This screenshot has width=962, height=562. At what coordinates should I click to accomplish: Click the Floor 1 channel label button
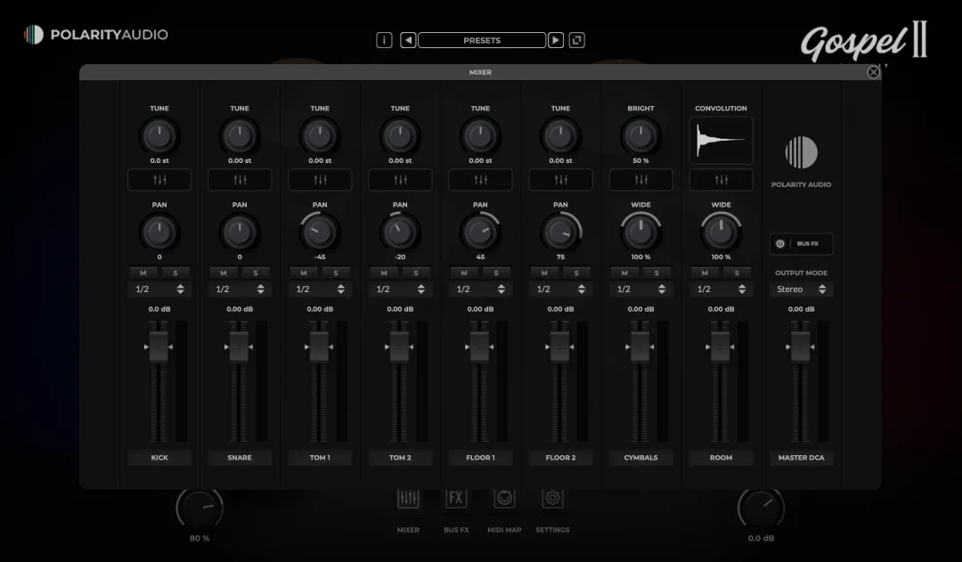pyautogui.click(x=480, y=458)
